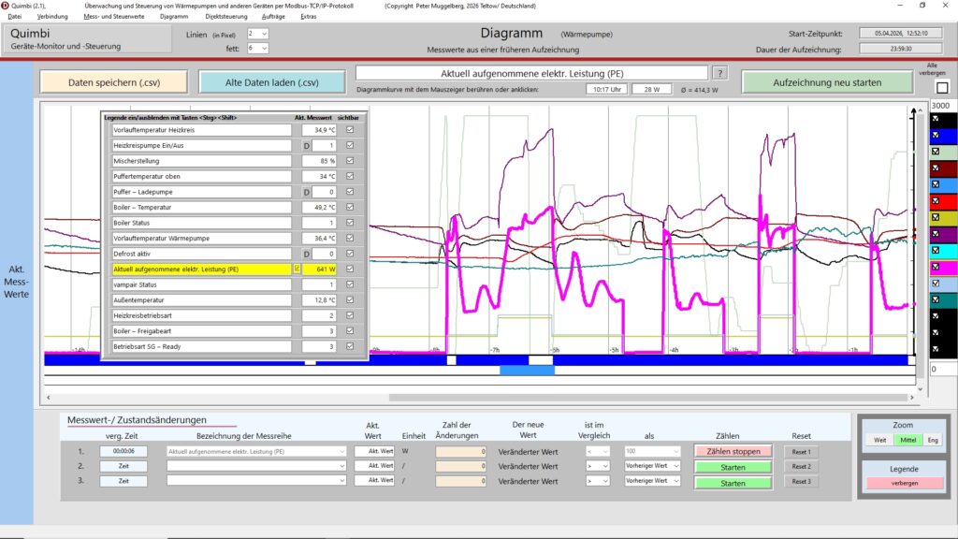Toggle the 'Alle verbergen' checkbox

pos(942,87)
